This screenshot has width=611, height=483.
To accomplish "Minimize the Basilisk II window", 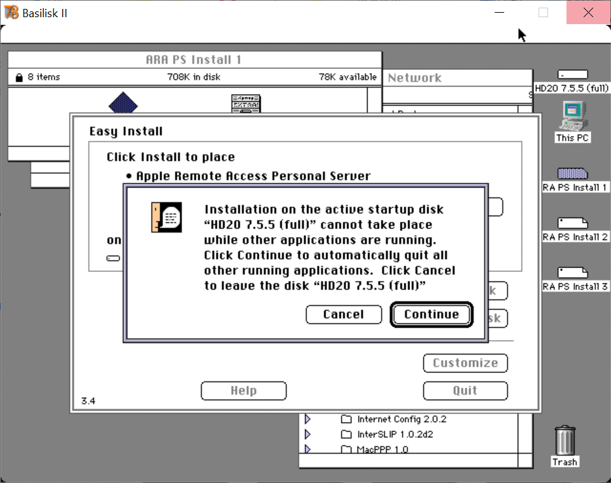I will tap(499, 13).
